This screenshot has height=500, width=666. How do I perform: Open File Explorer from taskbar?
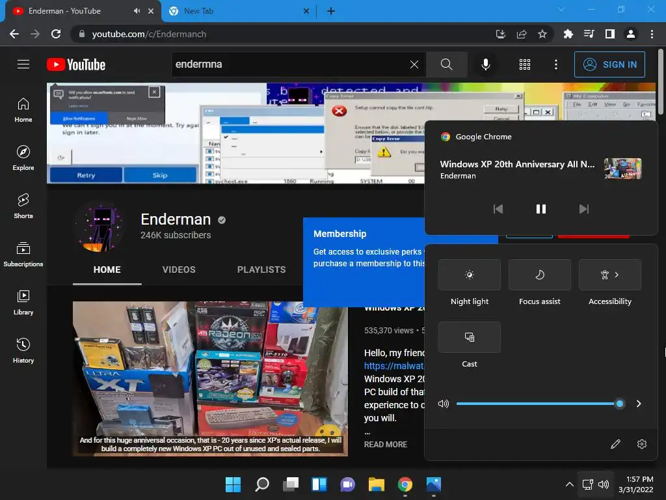click(x=377, y=484)
